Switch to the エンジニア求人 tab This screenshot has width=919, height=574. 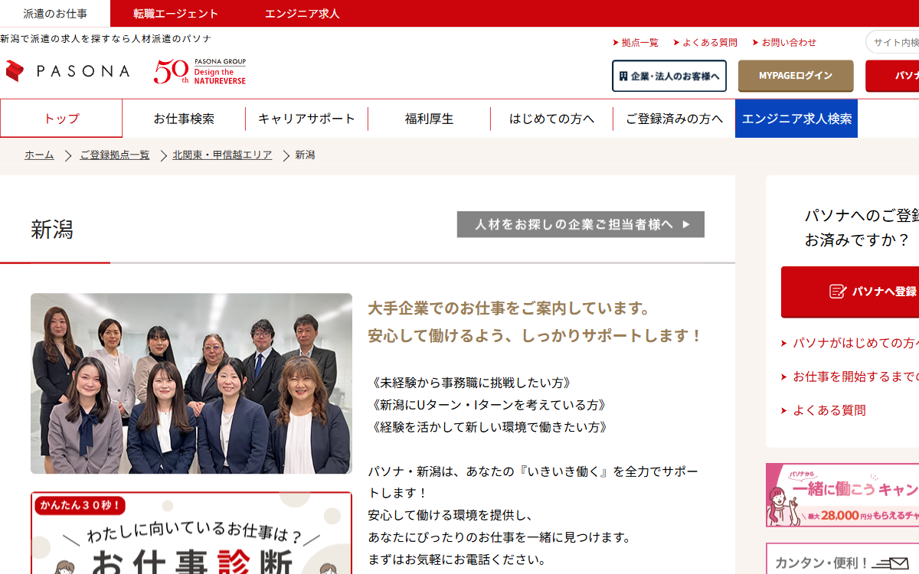302,14
